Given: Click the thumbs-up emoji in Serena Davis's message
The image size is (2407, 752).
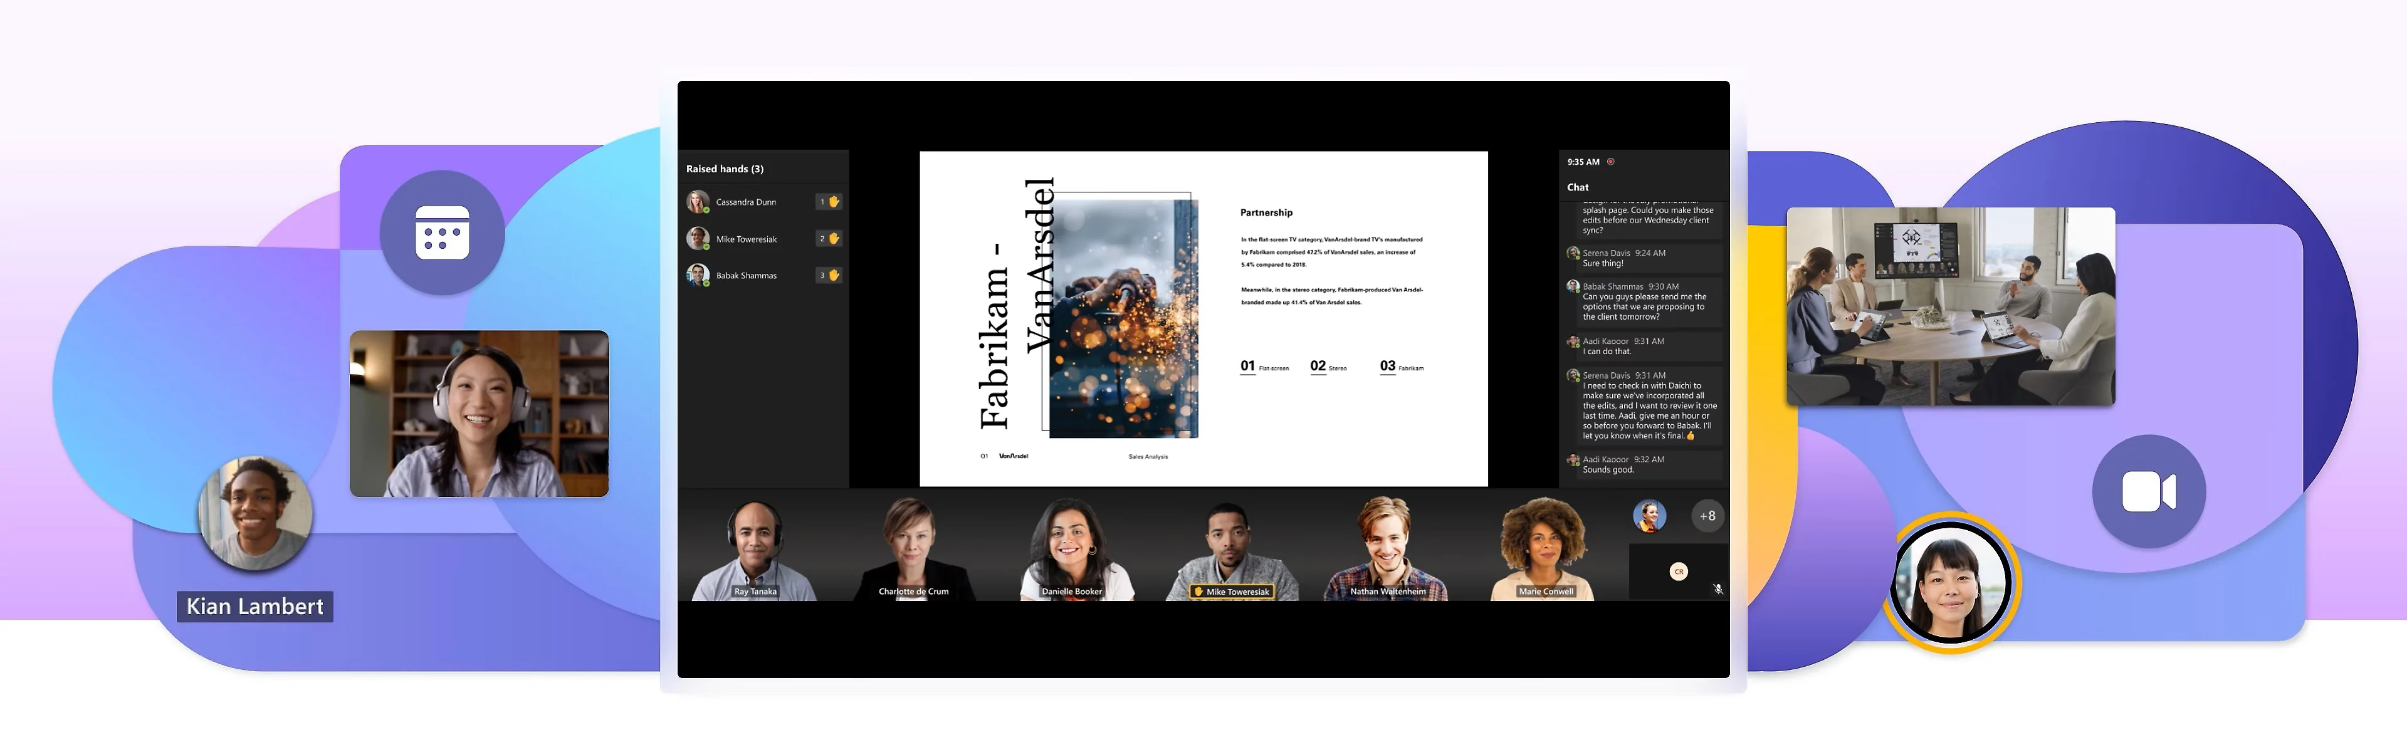Looking at the screenshot, I should (1691, 436).
